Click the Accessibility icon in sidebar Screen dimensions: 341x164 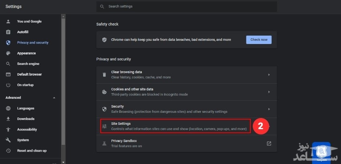click(x=8, y=130)
